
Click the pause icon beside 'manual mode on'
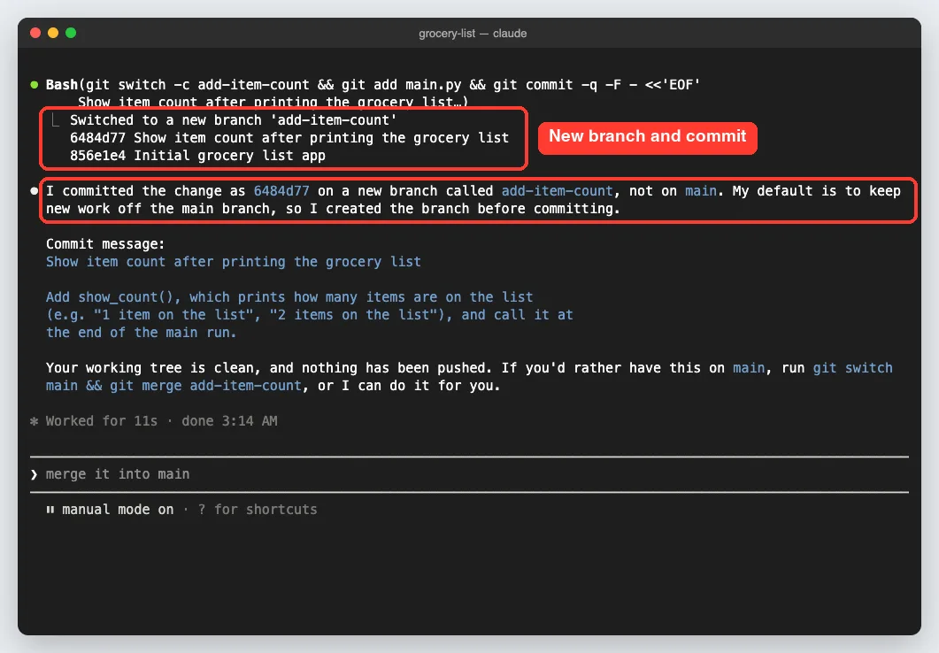50,510
